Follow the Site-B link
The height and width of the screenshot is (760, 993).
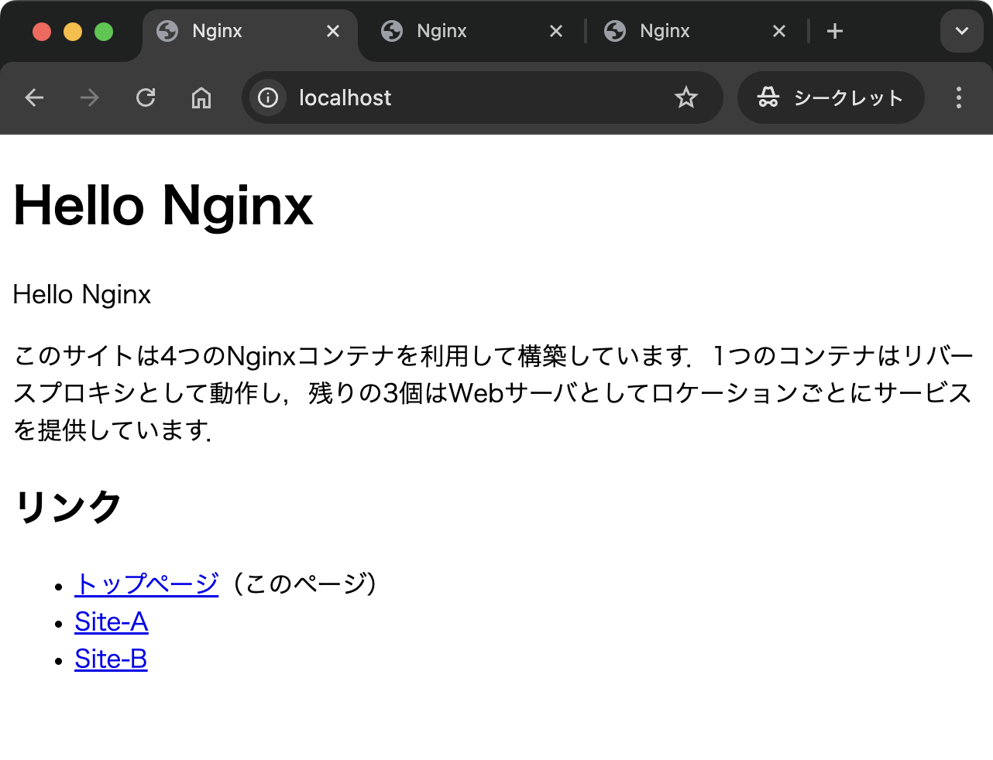(x=111, y=659)
